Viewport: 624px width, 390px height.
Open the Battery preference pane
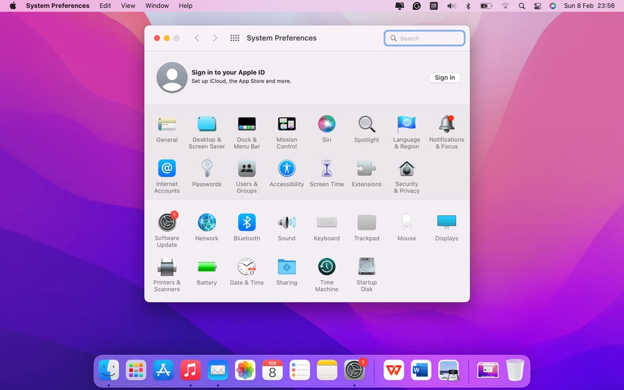[207, 267]
